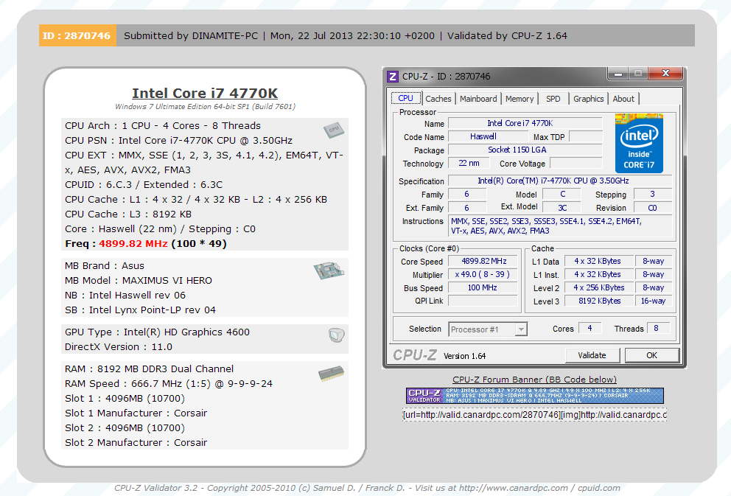This screenshot has height=496, width=731.
Task: Close the CPU-Z window
Action: pos(665,73)
